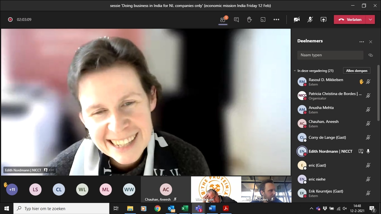Expand the Verlaten dropdown arrow
Screen dimensions: 381x214
[x=370, y=20]
